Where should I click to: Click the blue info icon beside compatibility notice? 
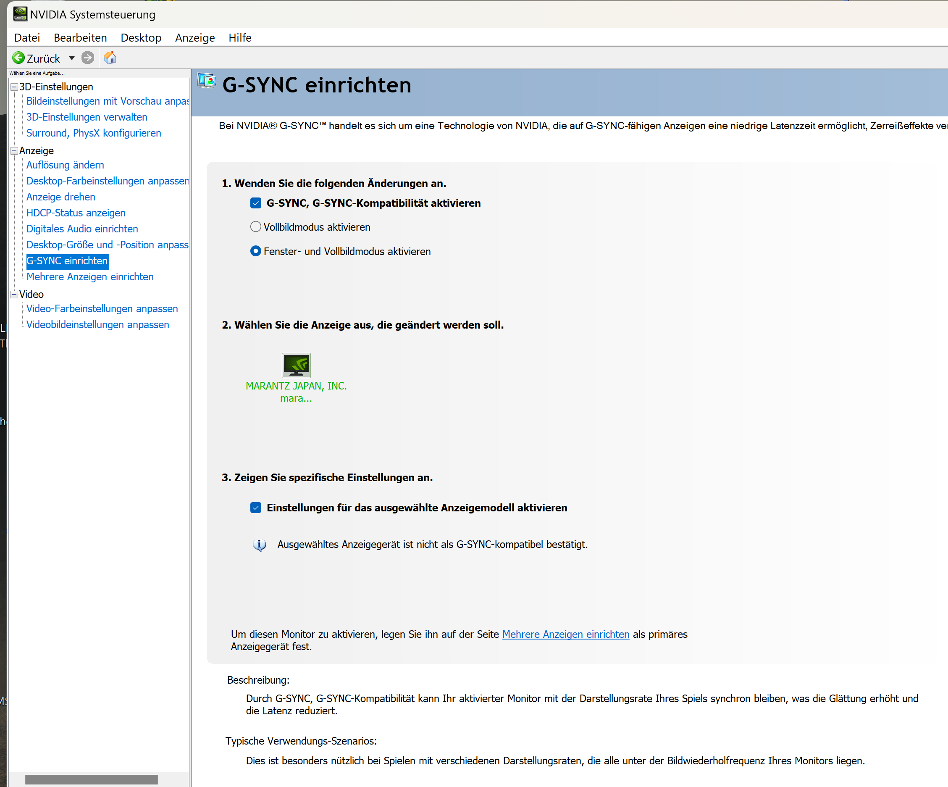coord(259,545)
